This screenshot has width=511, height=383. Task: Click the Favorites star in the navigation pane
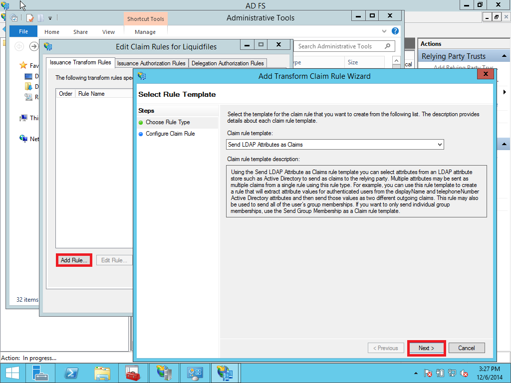tap(22, 65)
